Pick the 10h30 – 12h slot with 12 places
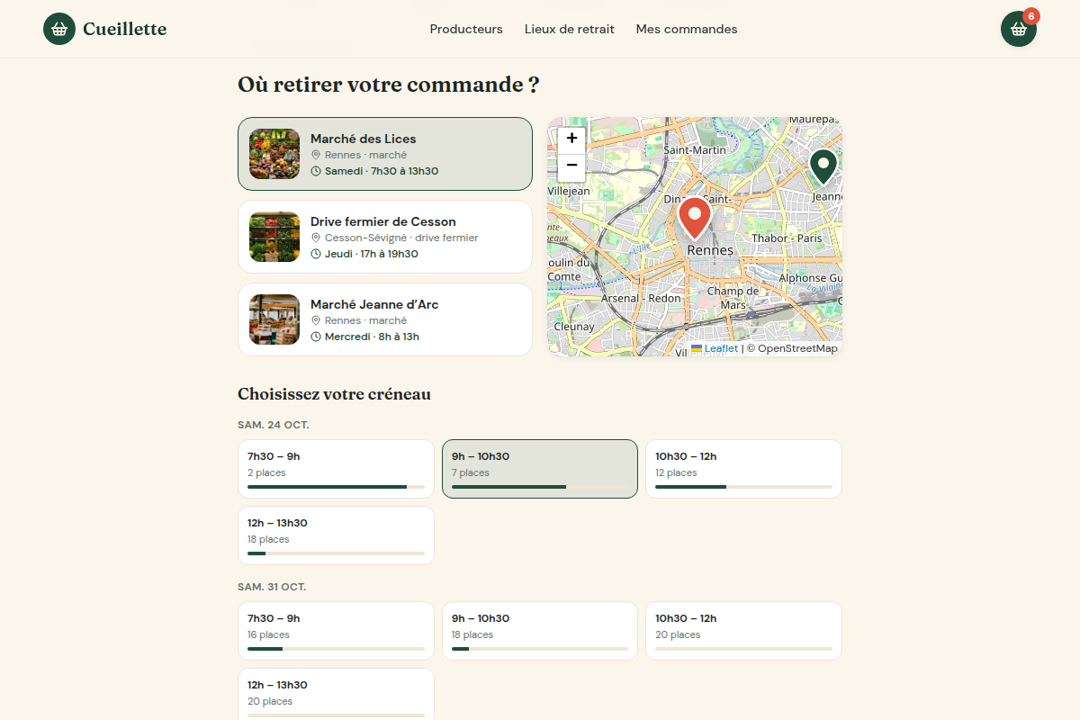1080x720 pixels. (x=743, y=469)
